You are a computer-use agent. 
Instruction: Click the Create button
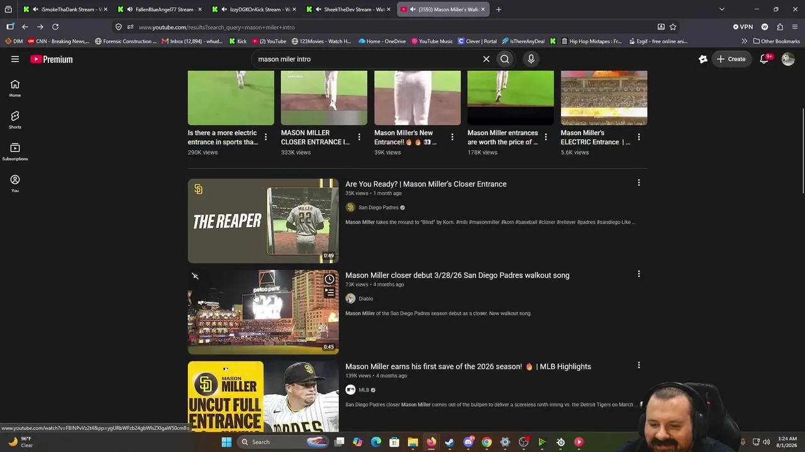pyautogui.click(x=731, y=59)
